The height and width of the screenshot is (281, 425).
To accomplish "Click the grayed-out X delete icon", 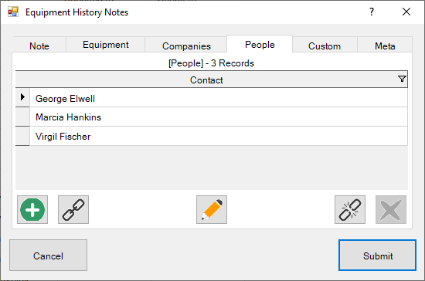I will (391, 210).
